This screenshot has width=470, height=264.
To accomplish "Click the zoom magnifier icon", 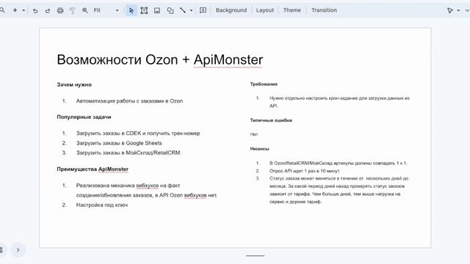I will (x=85, y=10).
